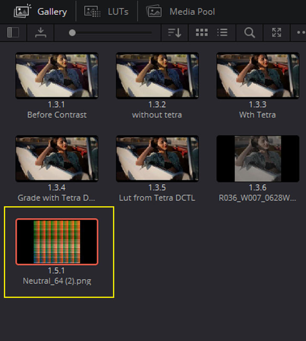Switch to the LUTs tab
This screenshot has height=341, width=306.
pos(106,12)
